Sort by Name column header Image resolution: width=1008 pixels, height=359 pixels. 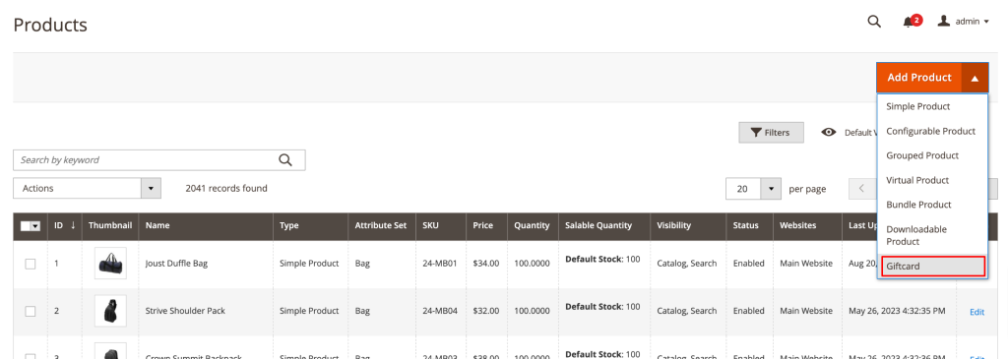tap(207, 225)
